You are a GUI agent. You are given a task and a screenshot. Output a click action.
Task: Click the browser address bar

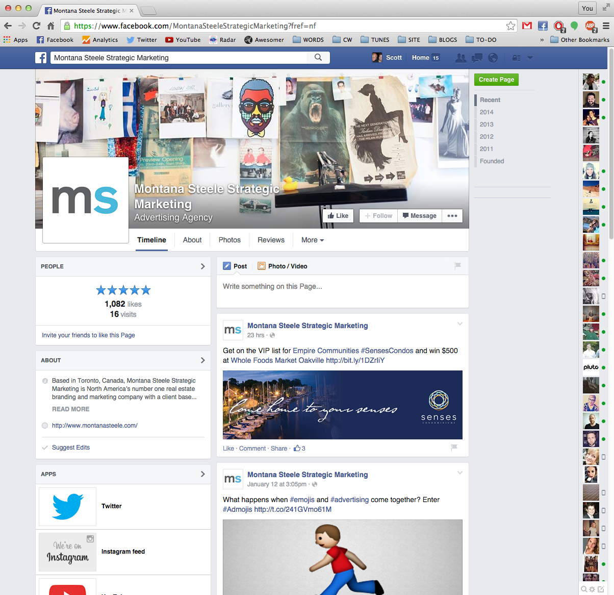(x=289, y=26)
